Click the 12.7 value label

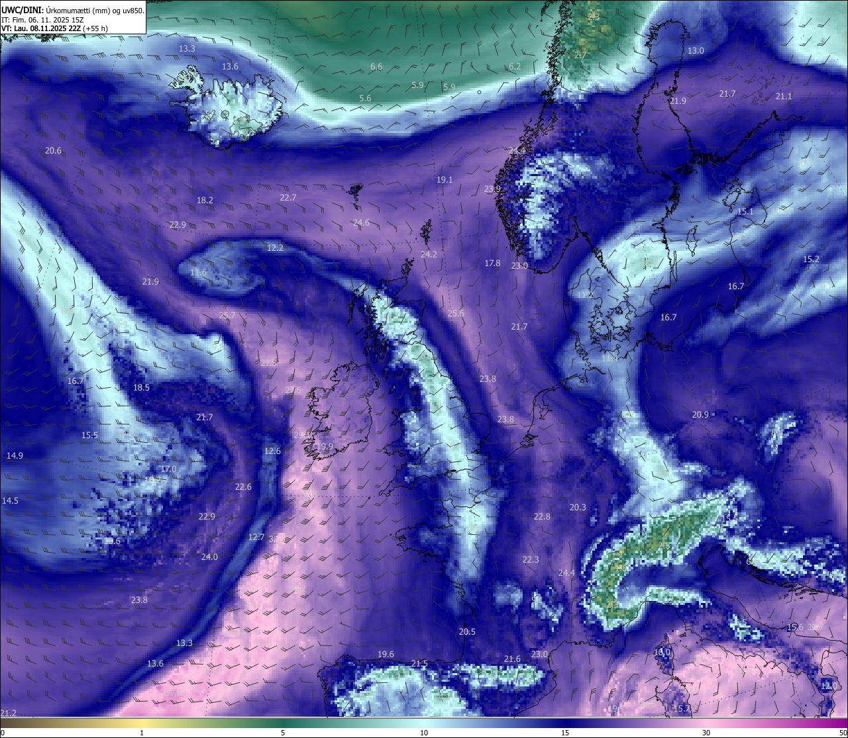click(256, 537)
